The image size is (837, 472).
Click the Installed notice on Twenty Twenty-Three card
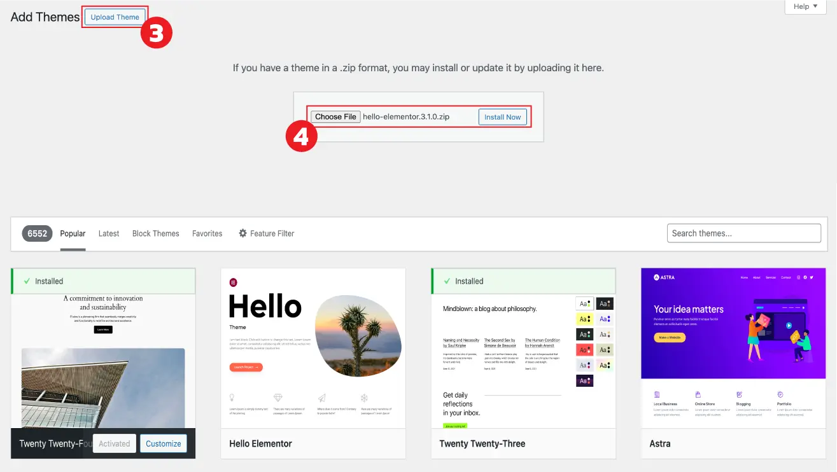point(523,281)
